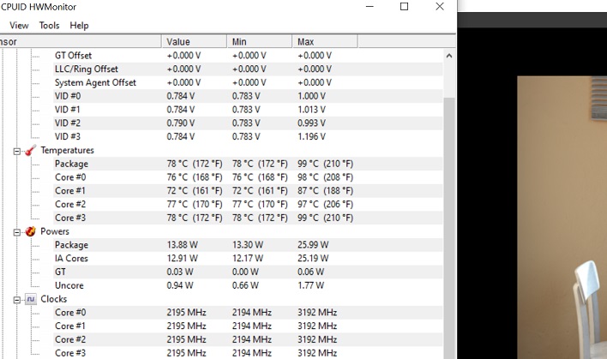Click the Clocks group label
607x359 pixels.
[54, 299]
